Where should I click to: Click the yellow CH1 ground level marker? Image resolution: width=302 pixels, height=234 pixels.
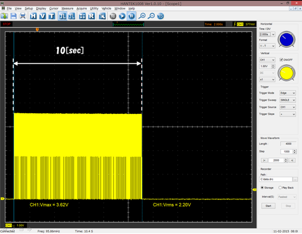(x=3, y=198)
